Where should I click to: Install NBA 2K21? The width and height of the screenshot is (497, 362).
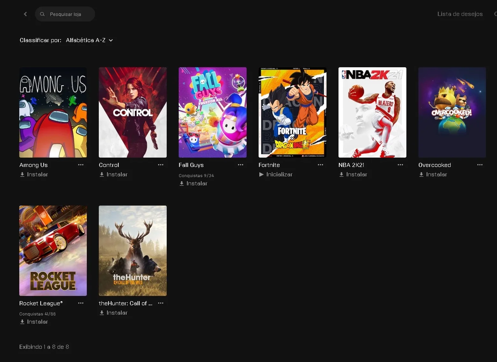coord(353,174)
